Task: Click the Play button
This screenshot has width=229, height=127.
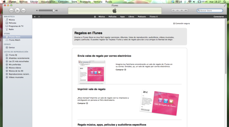Action: (x=17, y=11)
